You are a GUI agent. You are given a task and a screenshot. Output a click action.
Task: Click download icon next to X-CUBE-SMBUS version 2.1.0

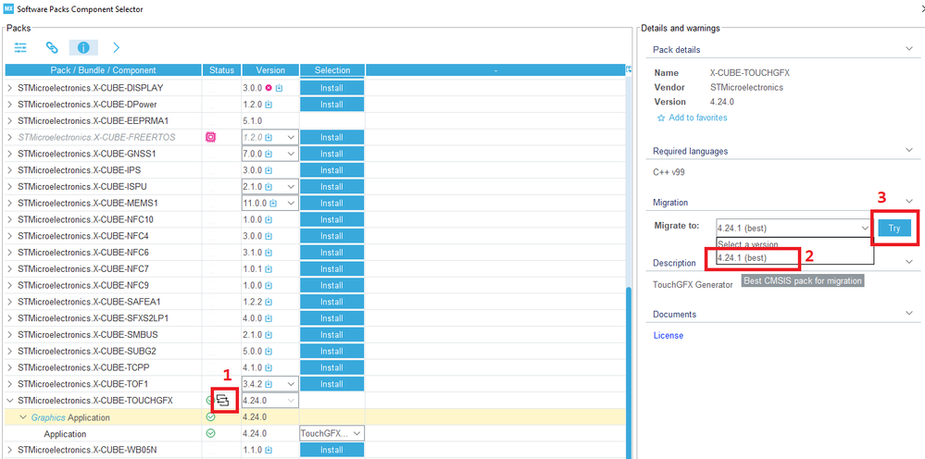pos(269,335)
